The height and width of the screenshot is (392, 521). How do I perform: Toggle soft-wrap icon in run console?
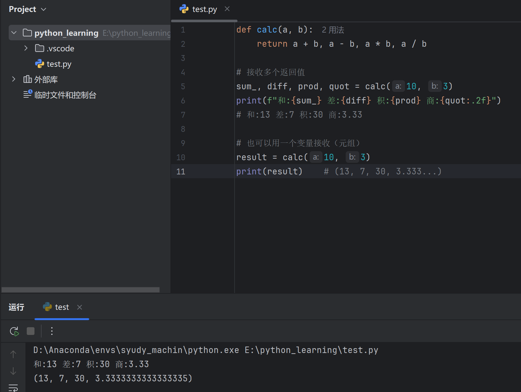[x=13, y=387]
